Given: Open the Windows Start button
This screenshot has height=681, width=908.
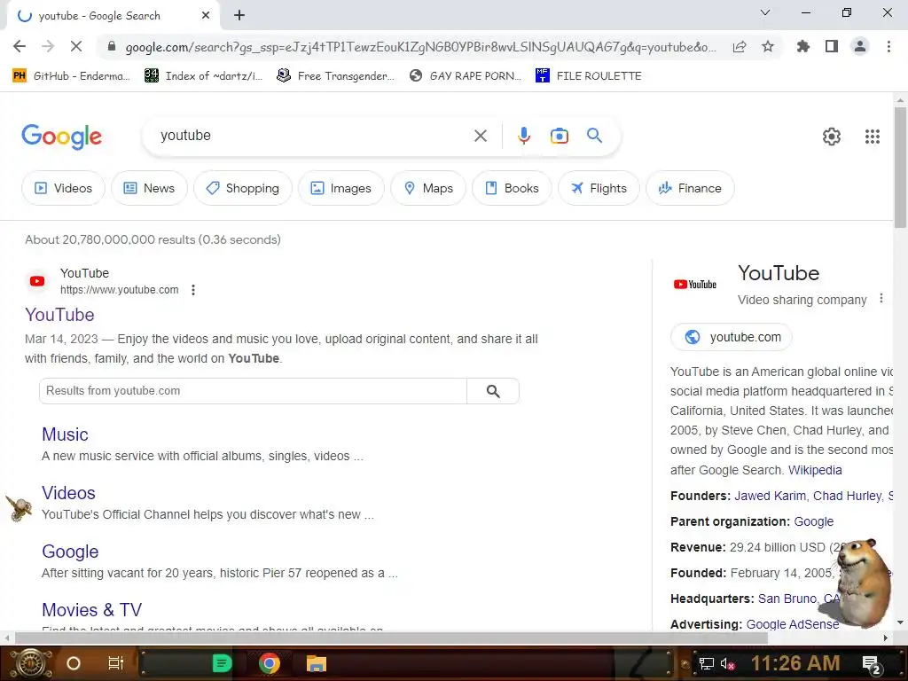Looking at the screenshot, I should [x=30, y=663].
